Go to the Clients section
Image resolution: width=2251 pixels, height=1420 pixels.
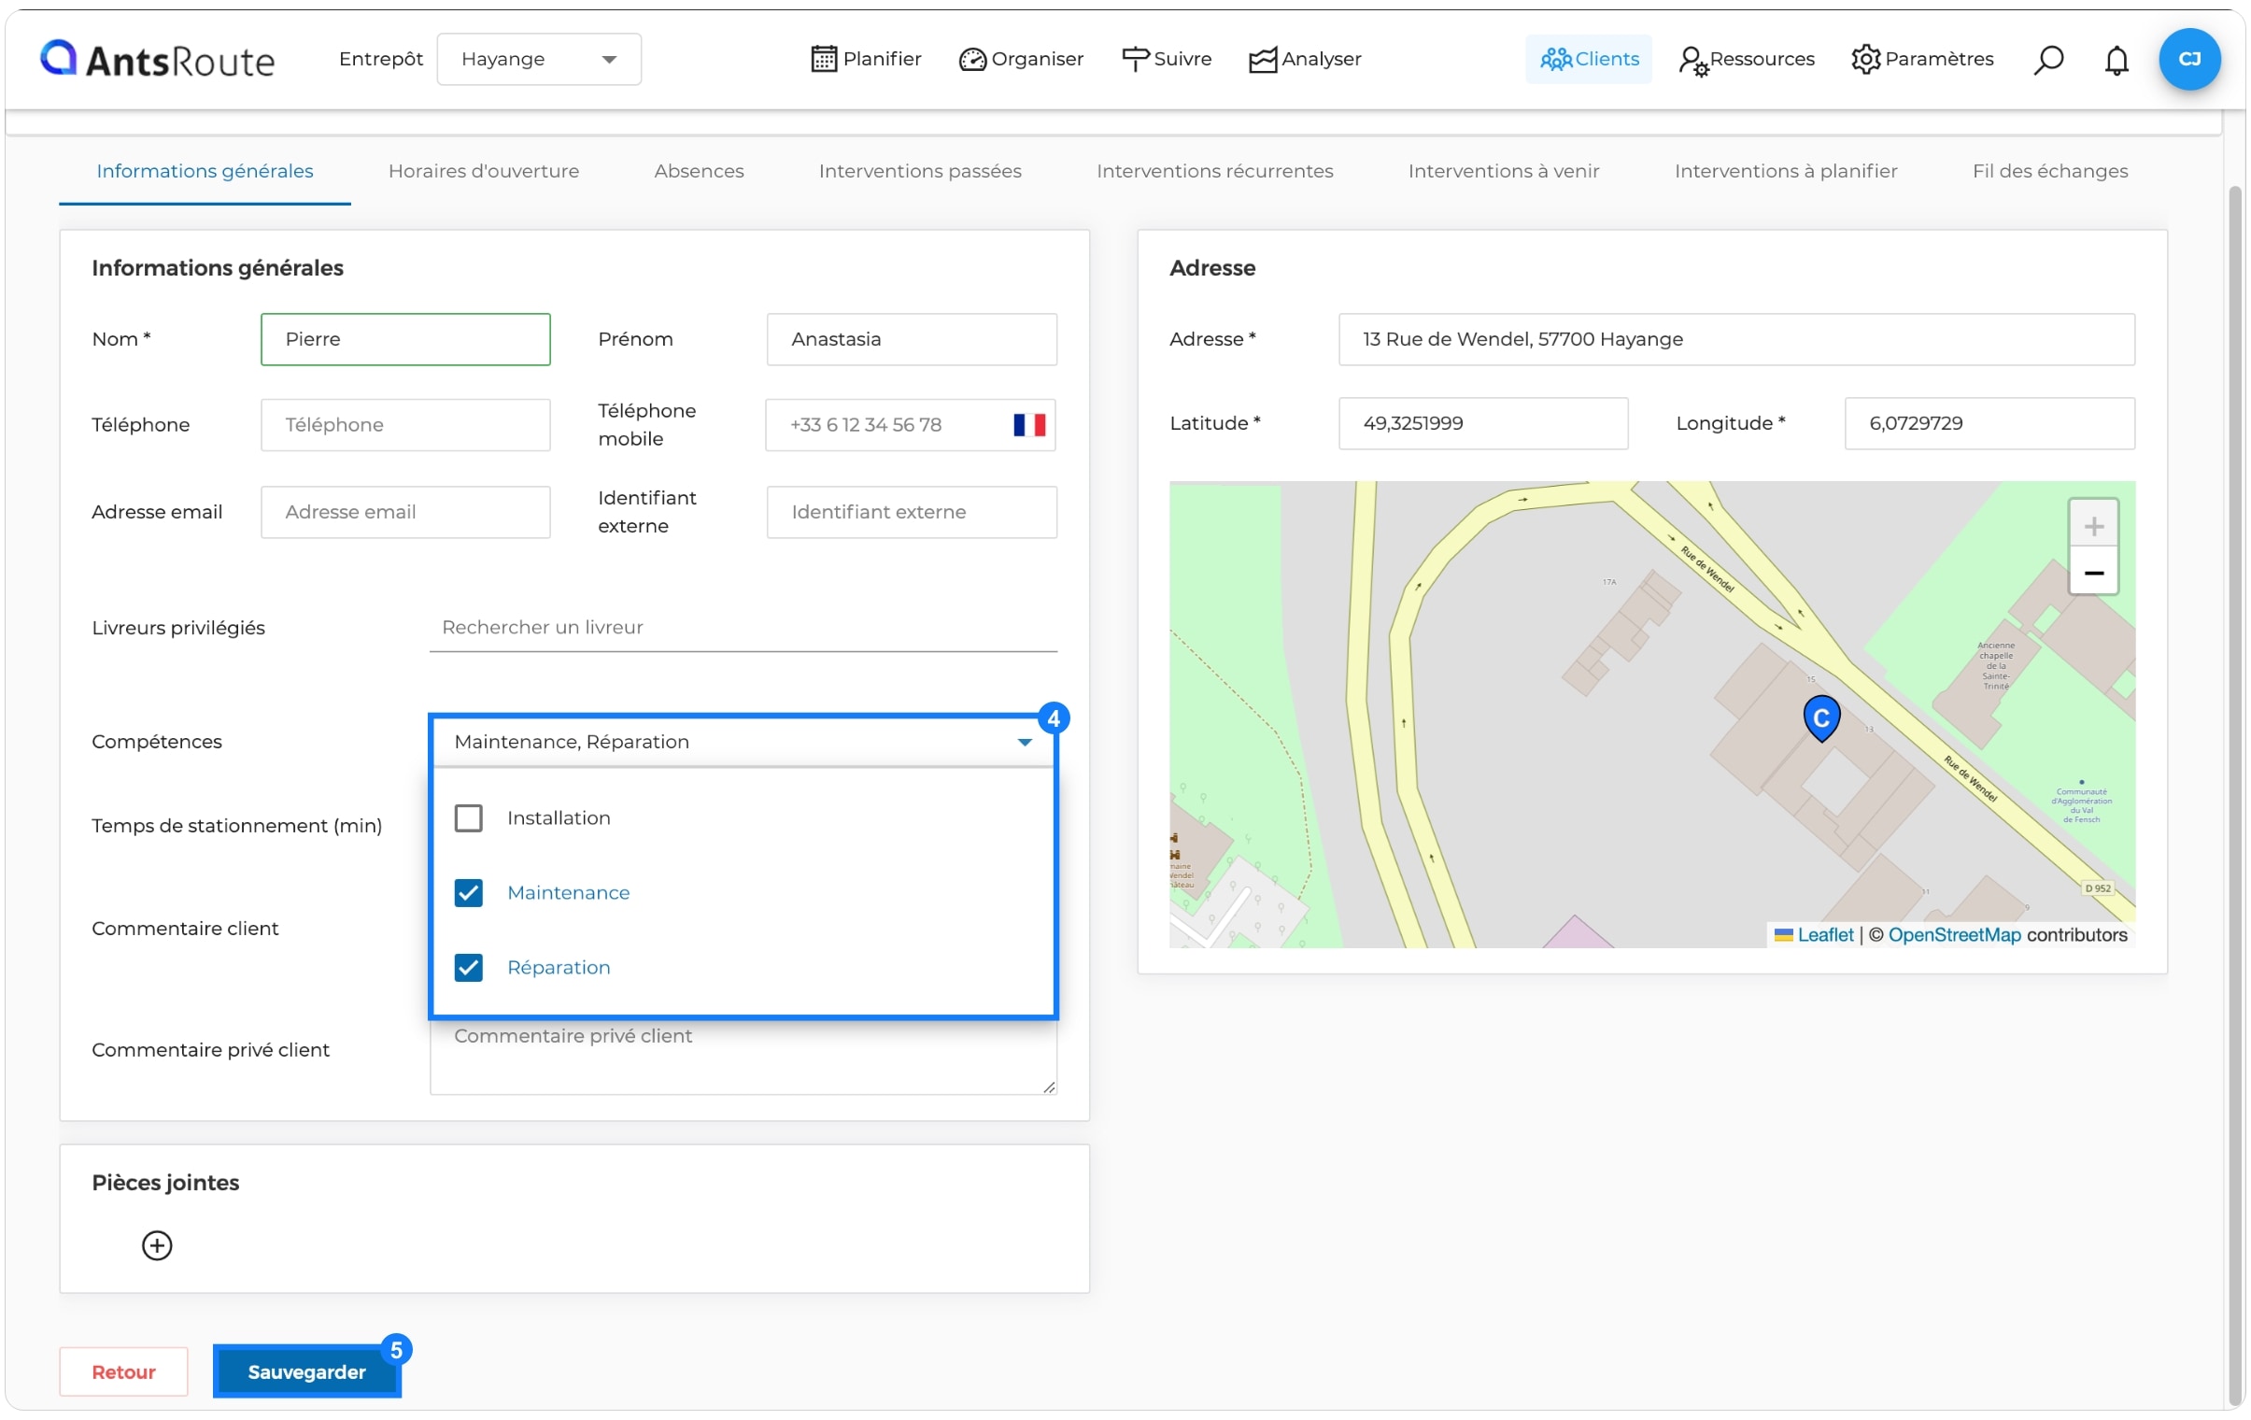pos(1588,59)
